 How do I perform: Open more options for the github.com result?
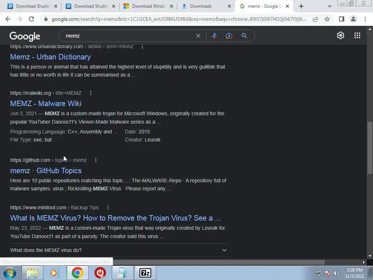(x=96, y=160)
